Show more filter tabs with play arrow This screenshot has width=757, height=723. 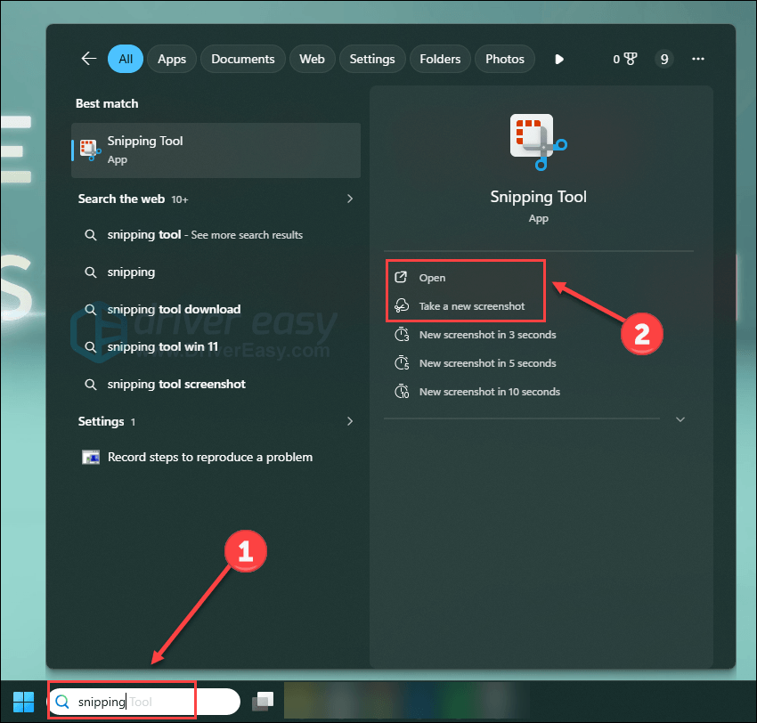(x=558, y=59)
